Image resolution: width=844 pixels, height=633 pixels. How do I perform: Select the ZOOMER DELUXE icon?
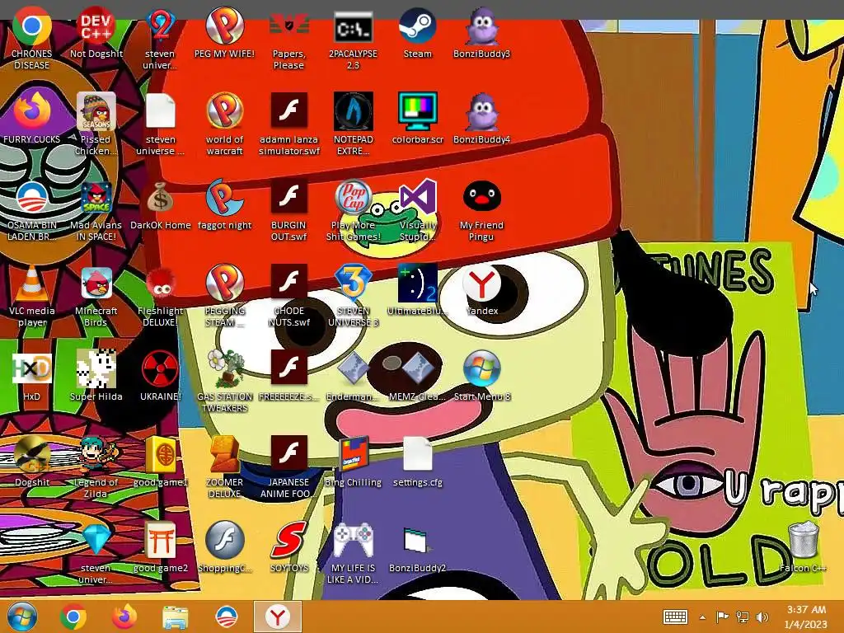tap(225, 454)
